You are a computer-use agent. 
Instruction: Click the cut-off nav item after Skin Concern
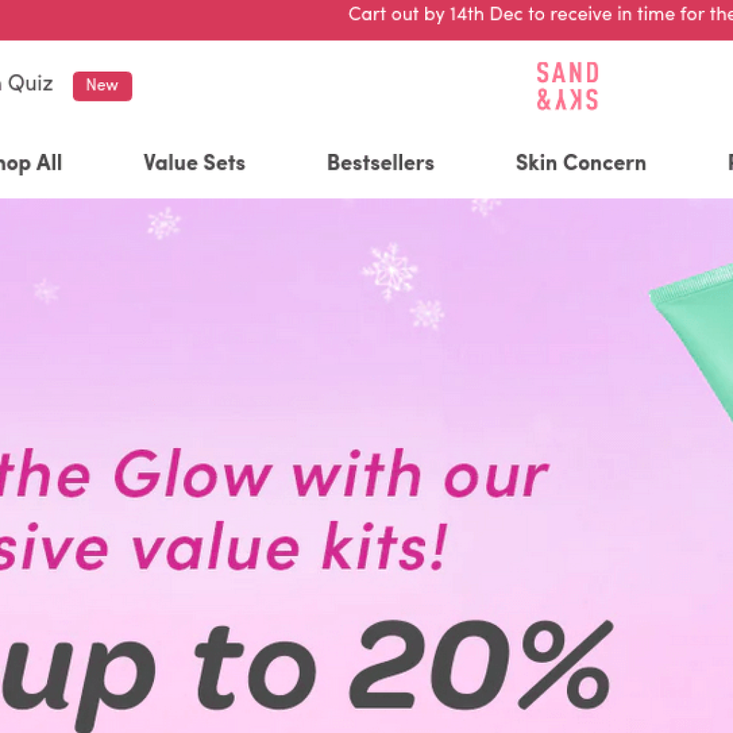(730, 163)
